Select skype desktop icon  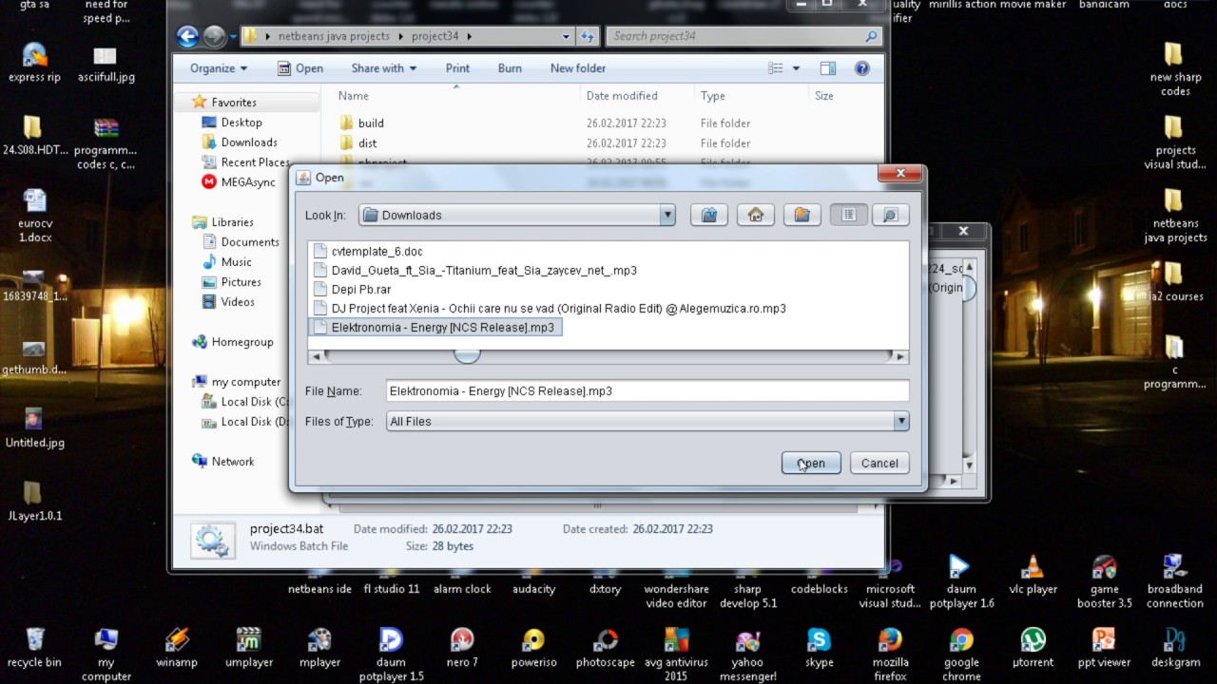coord(819,648)
